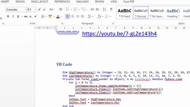The image size is (190, 107).
Task: Open DESIGN ribbon tab
Action: pos(20,2)
